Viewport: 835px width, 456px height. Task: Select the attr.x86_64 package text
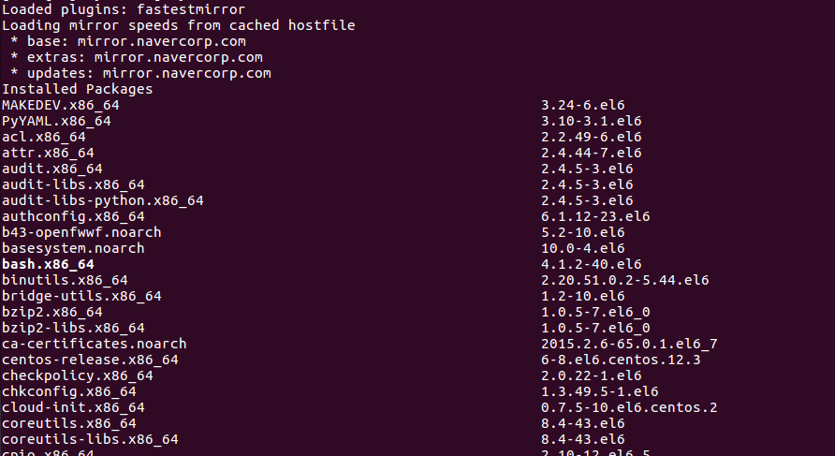click(x=48, y=153)
